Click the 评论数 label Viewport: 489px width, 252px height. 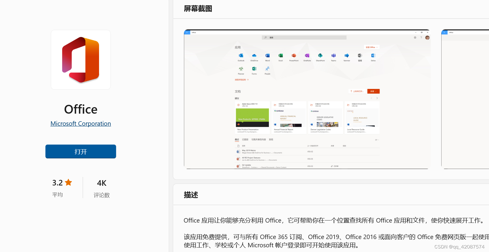[102, 195]
